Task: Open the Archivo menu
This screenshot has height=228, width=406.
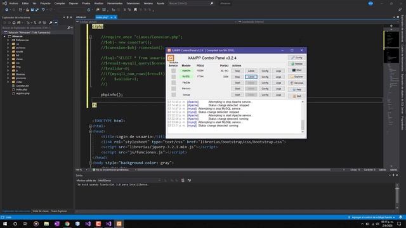Action: 13,3
